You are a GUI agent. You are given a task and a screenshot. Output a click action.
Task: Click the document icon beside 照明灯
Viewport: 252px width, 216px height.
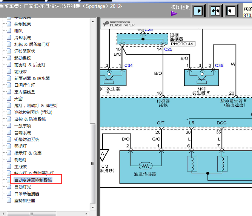9,146
